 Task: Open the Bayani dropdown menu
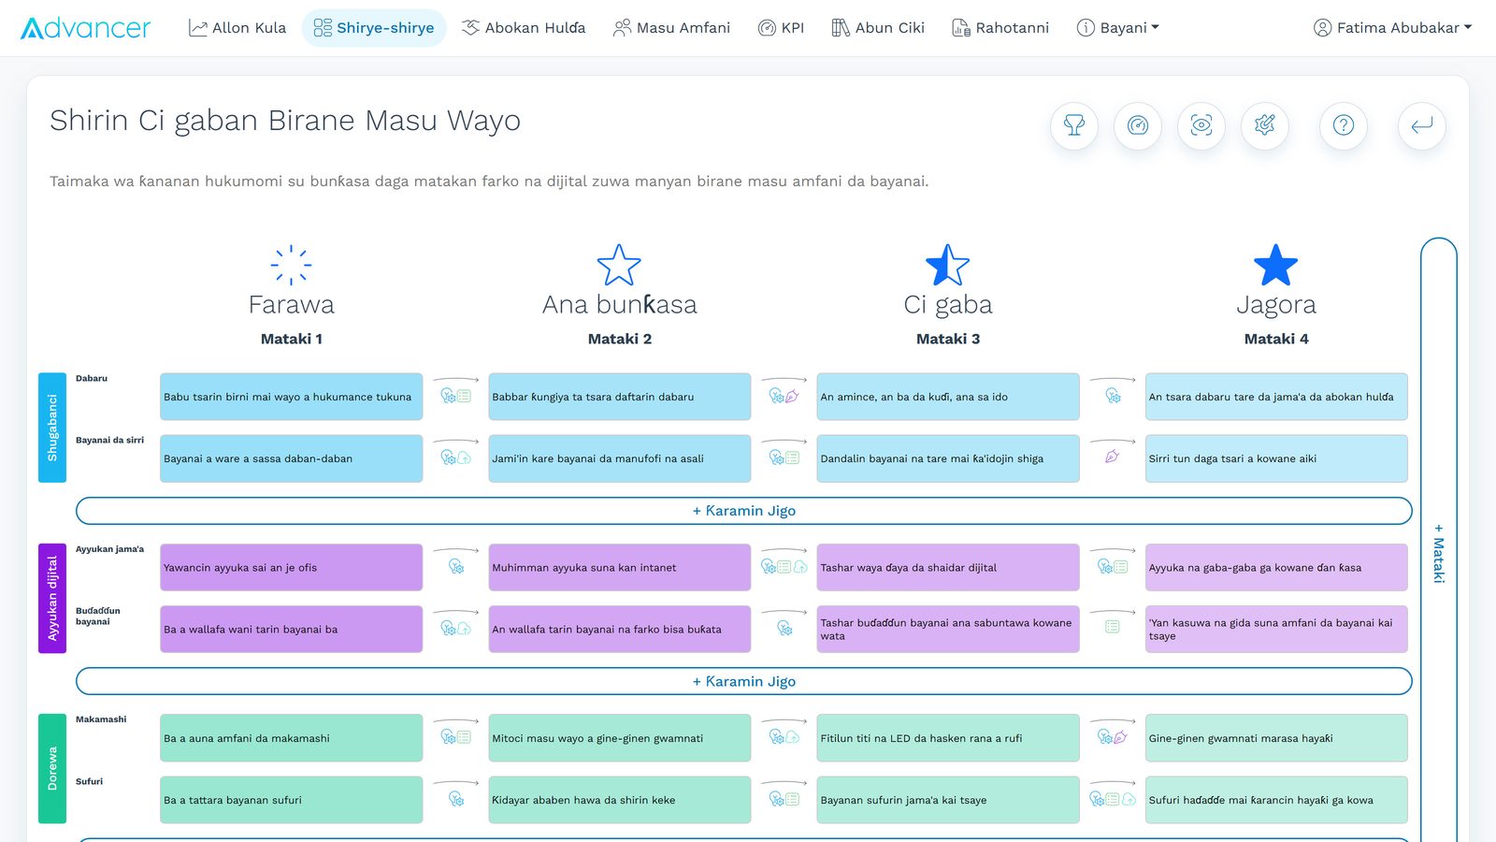1117,28
